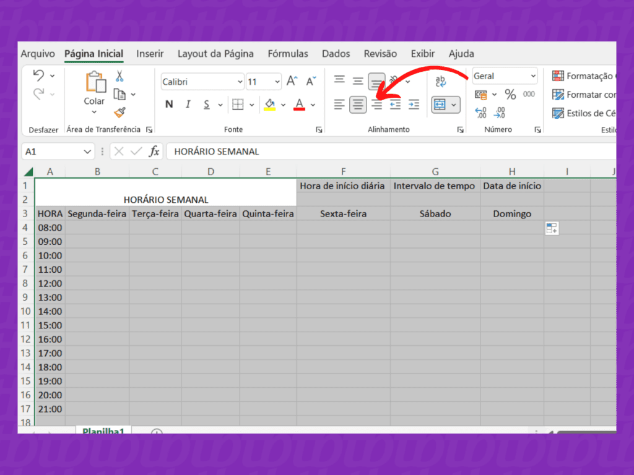Decrease font size with smaller A
634x475 pixels.
[x=311, y=81]
